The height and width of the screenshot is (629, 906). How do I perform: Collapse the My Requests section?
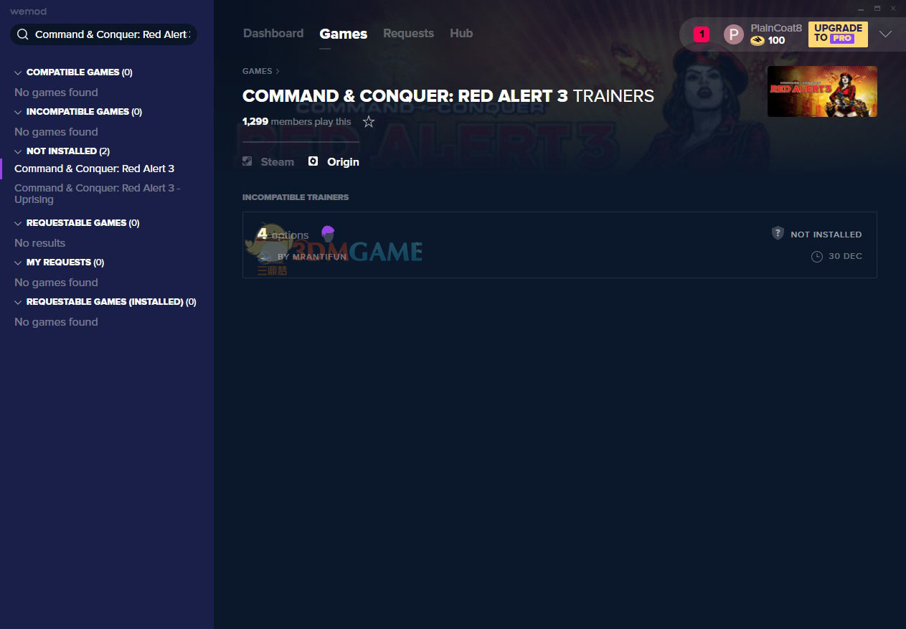18,263
